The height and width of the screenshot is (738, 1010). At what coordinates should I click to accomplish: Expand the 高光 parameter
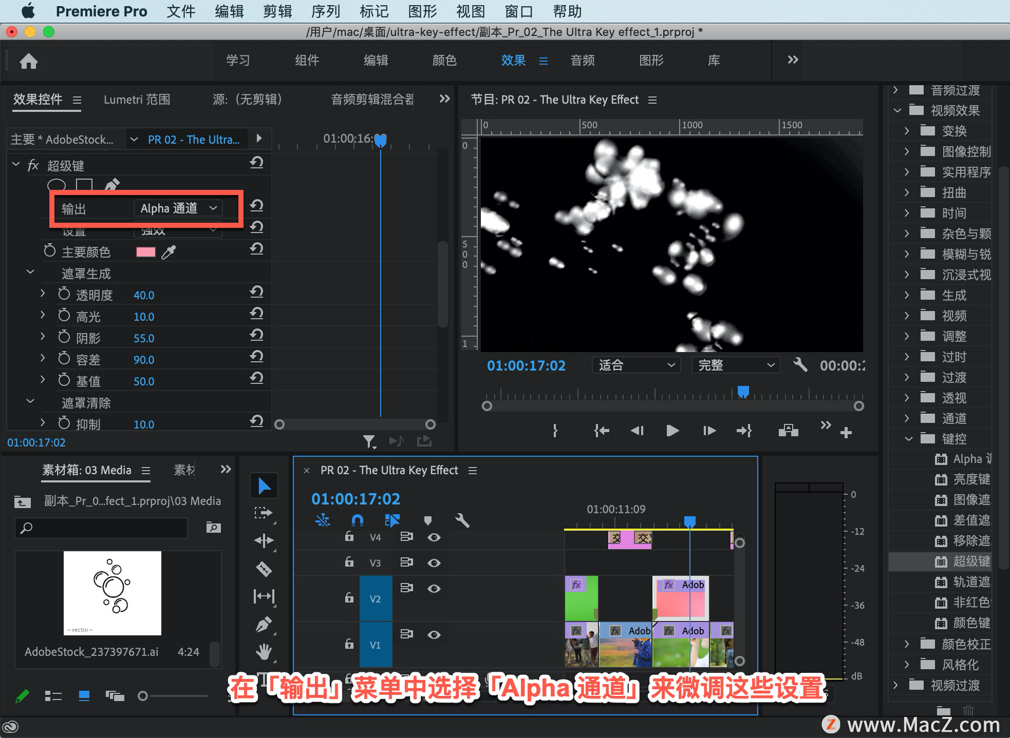click(x=43, y=315)
